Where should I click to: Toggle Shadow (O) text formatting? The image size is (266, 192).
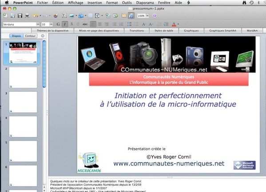coord(78,24)
